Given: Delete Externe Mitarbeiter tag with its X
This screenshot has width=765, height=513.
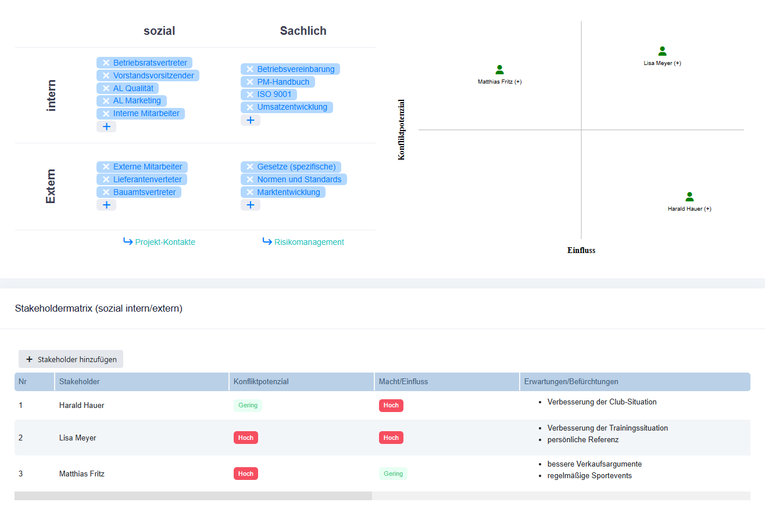Looking at the screenshot, I should 106,167.
